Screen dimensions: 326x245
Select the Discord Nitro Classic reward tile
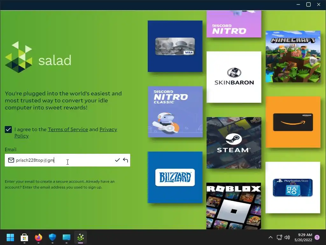175,112
